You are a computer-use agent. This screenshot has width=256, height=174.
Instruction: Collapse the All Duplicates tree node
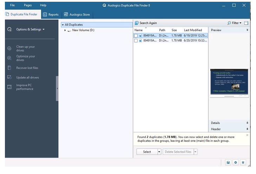click(63, 25)
